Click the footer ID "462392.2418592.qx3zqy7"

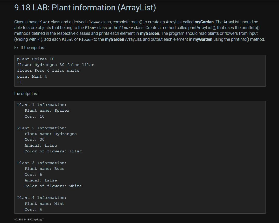[x=29, y=219]
